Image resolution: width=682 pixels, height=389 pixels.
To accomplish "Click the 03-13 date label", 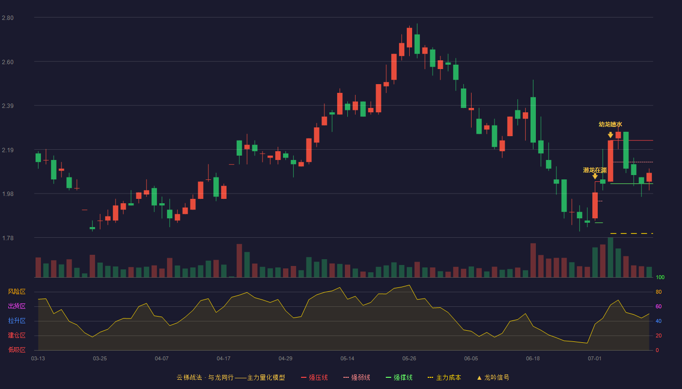I will (x=38, y=358).
